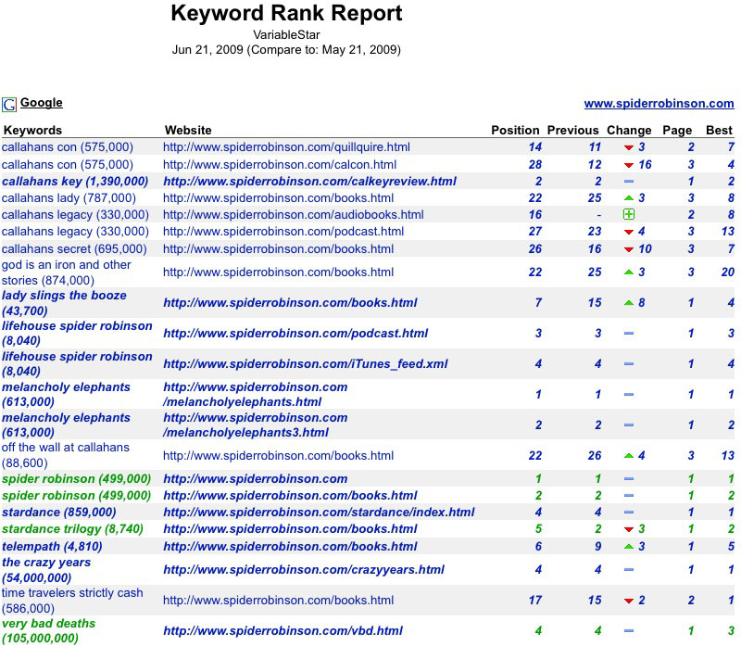Open www.spiderrobinson.com link at top right
Image resolution: width=741 pixels, height=646 pixels.
pos(659,104)
